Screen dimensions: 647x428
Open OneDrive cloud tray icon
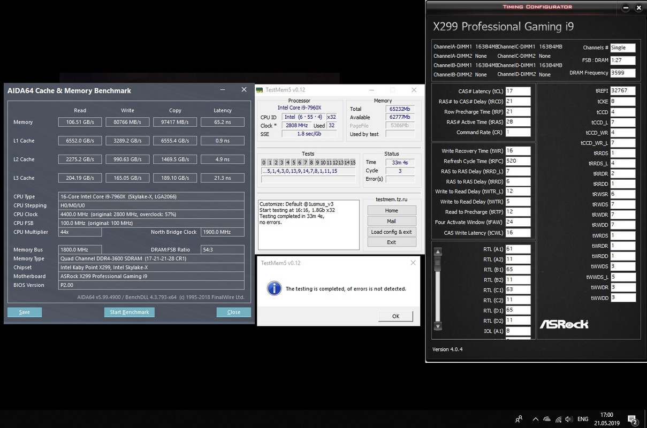pos(546,419)
